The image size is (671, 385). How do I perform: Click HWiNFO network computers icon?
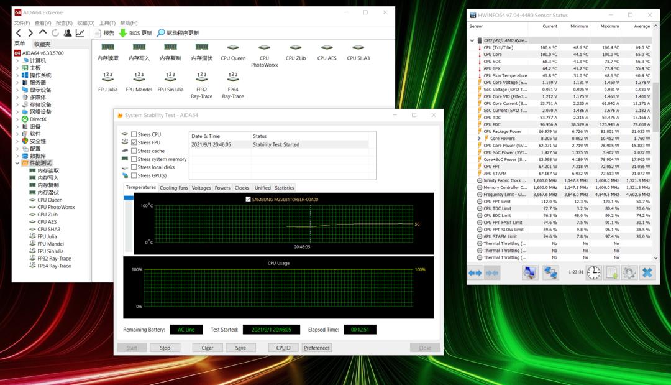(550, 272)
